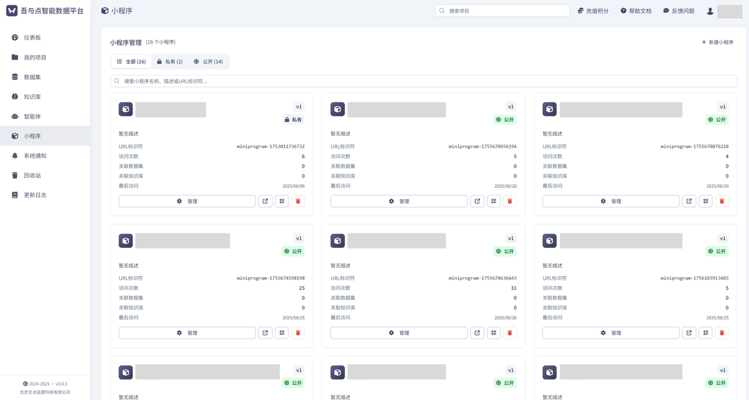Open external link for miniprogram-1755678636643
The height and width of the screenshot is (400, 749).
pos(477,333)
